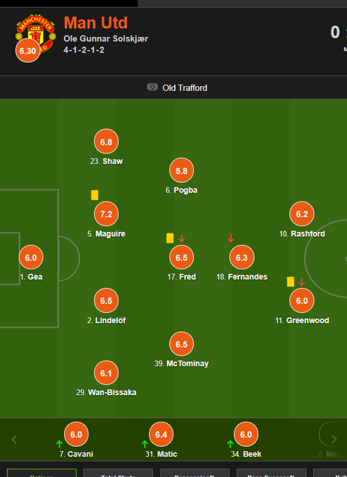Select the Pass Success% tab
Viewport: 347px width, 477px height.
pos(271,474)
